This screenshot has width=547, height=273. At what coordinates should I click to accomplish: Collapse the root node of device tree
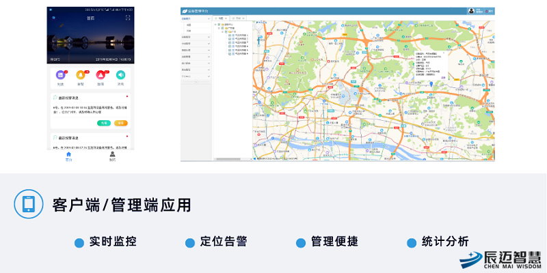click(x=215, y=25)
